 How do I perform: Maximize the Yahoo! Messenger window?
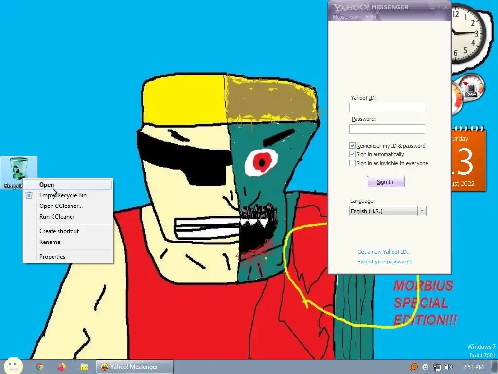pyautogui.click(x=439, y=7)
